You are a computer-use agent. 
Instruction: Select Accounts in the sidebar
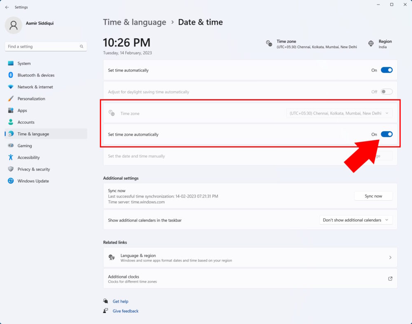(x=46, y=122)
